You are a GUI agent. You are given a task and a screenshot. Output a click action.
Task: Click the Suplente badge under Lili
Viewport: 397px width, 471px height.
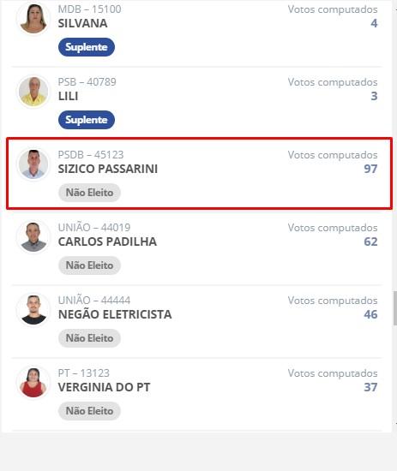point(87,120)
